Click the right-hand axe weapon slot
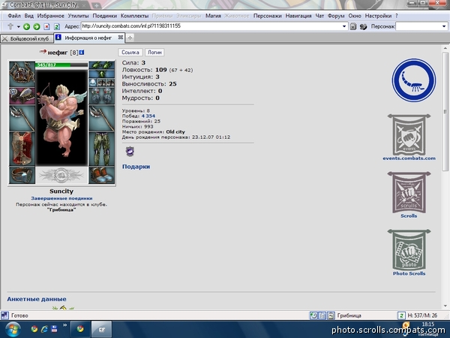Image resolution: width=450 pixels, height=338 pixels. [101, 118]
